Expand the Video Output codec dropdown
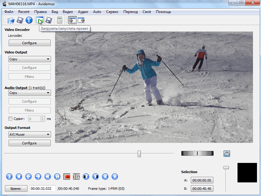Screen dimensions: 261x196 coord(29,59)
